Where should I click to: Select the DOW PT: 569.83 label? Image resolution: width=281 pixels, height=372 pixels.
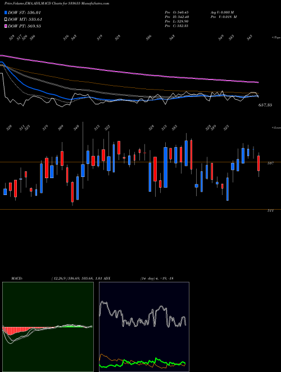24,26
